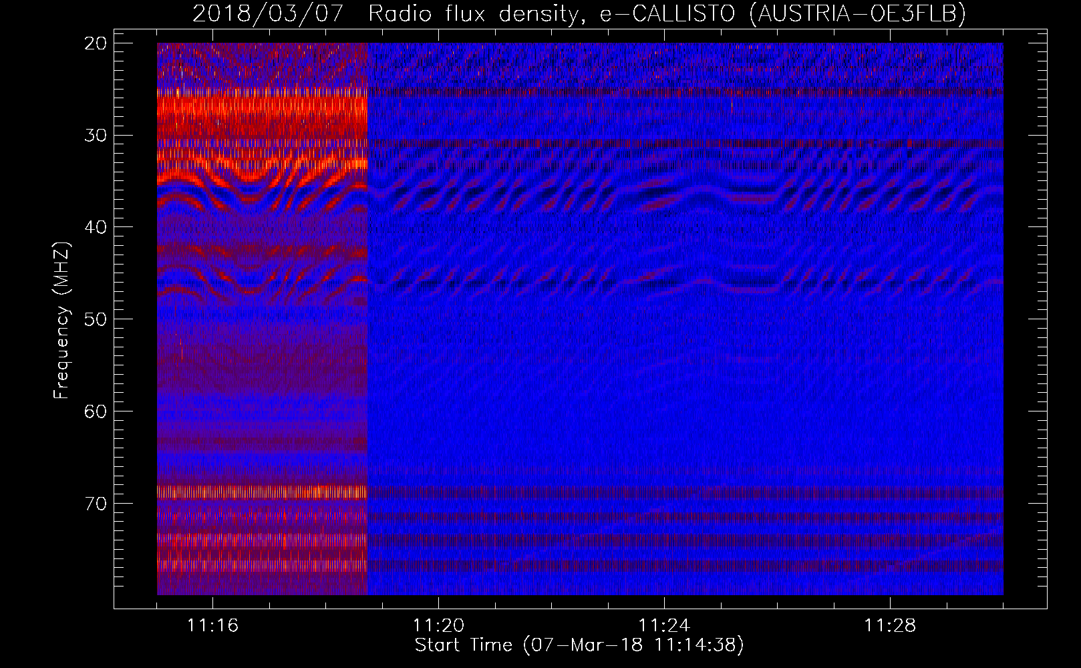Click the '70' frequency tick label
The image size is (1081, 668).
tap(96, 503)
